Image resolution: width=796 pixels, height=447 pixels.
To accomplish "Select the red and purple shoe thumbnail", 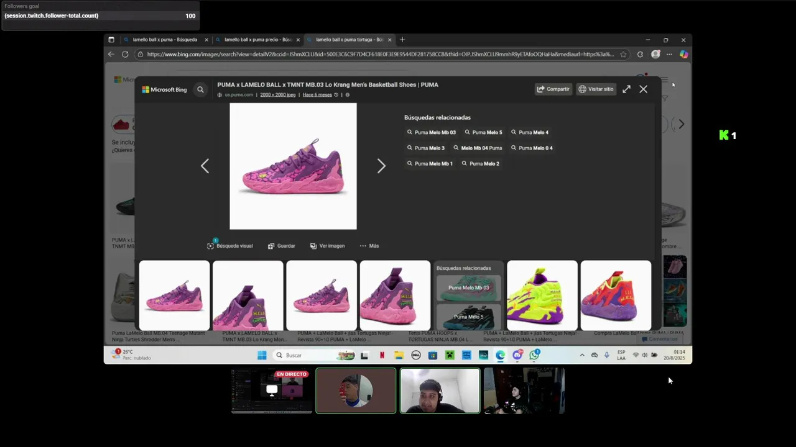I will pos(616,296).
